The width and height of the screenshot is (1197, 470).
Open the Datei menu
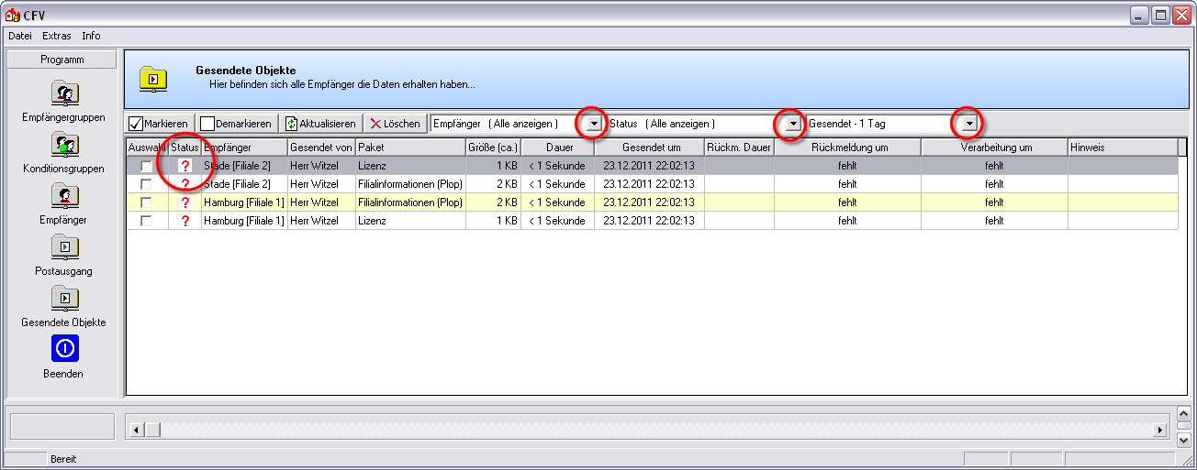20,36
